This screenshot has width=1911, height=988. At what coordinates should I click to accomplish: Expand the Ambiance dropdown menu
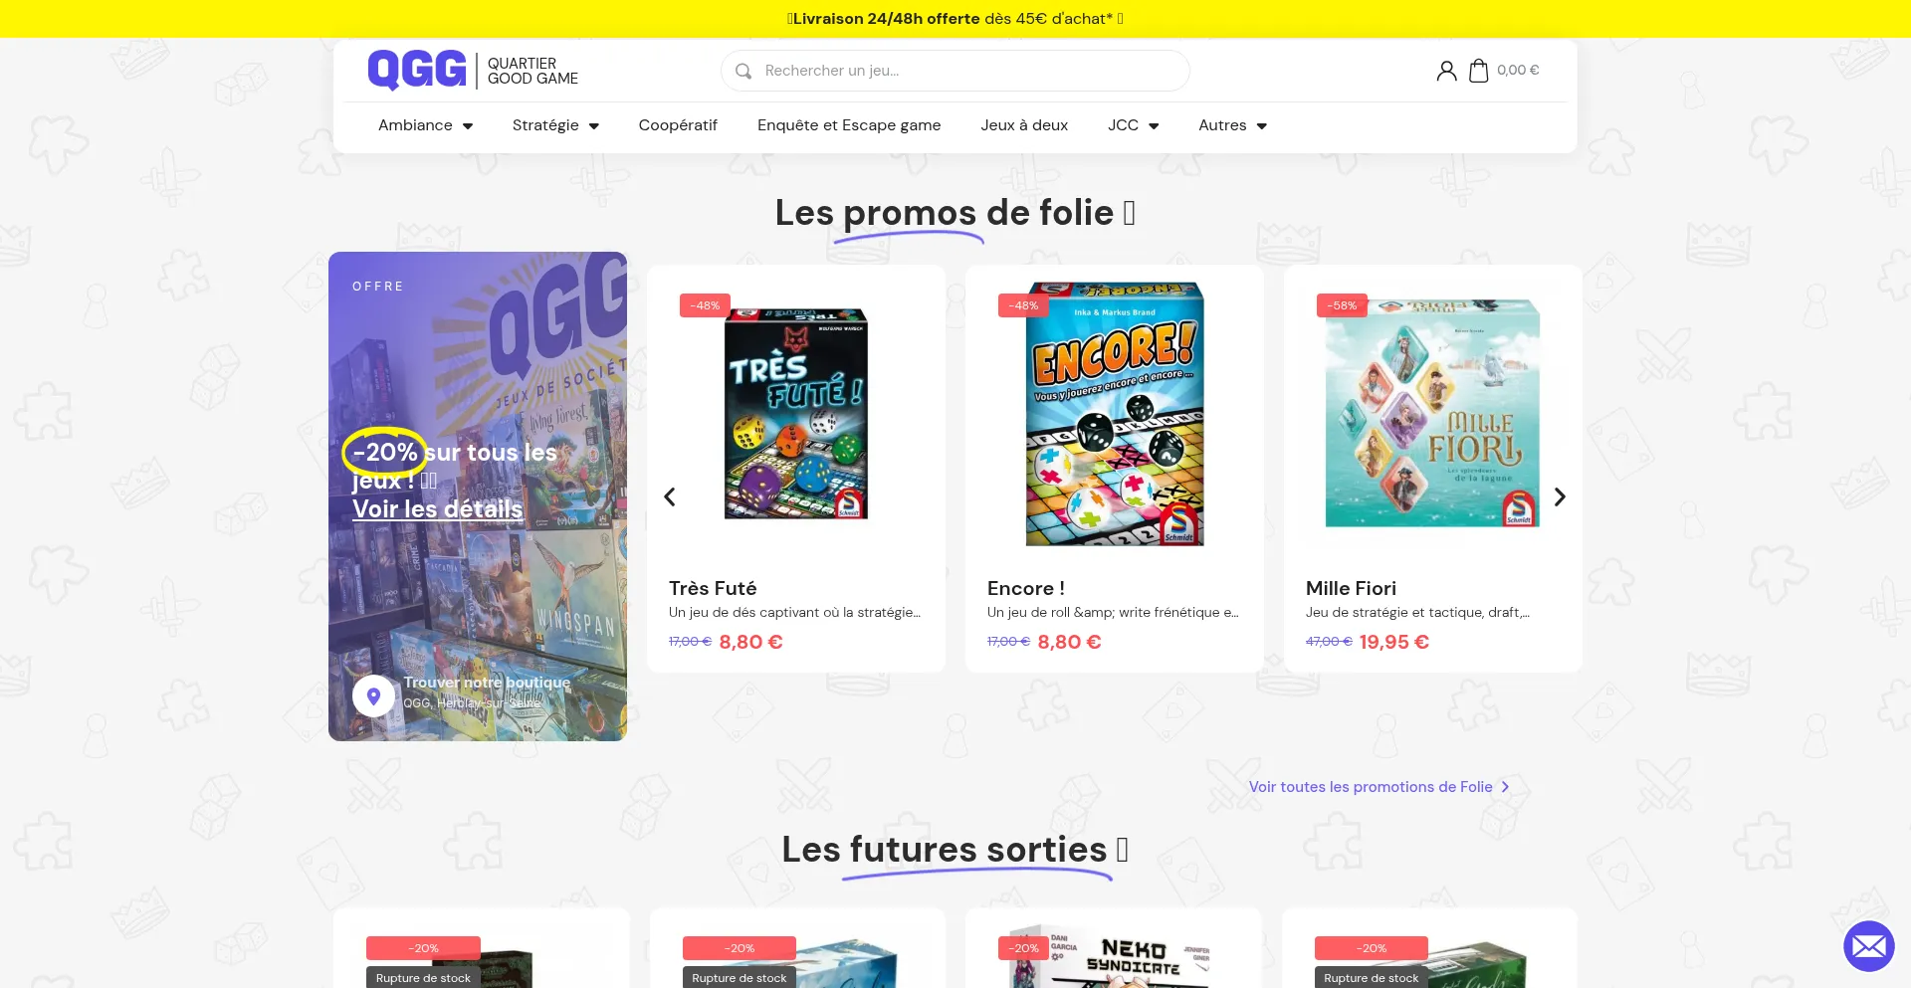(x=425, y=125)
